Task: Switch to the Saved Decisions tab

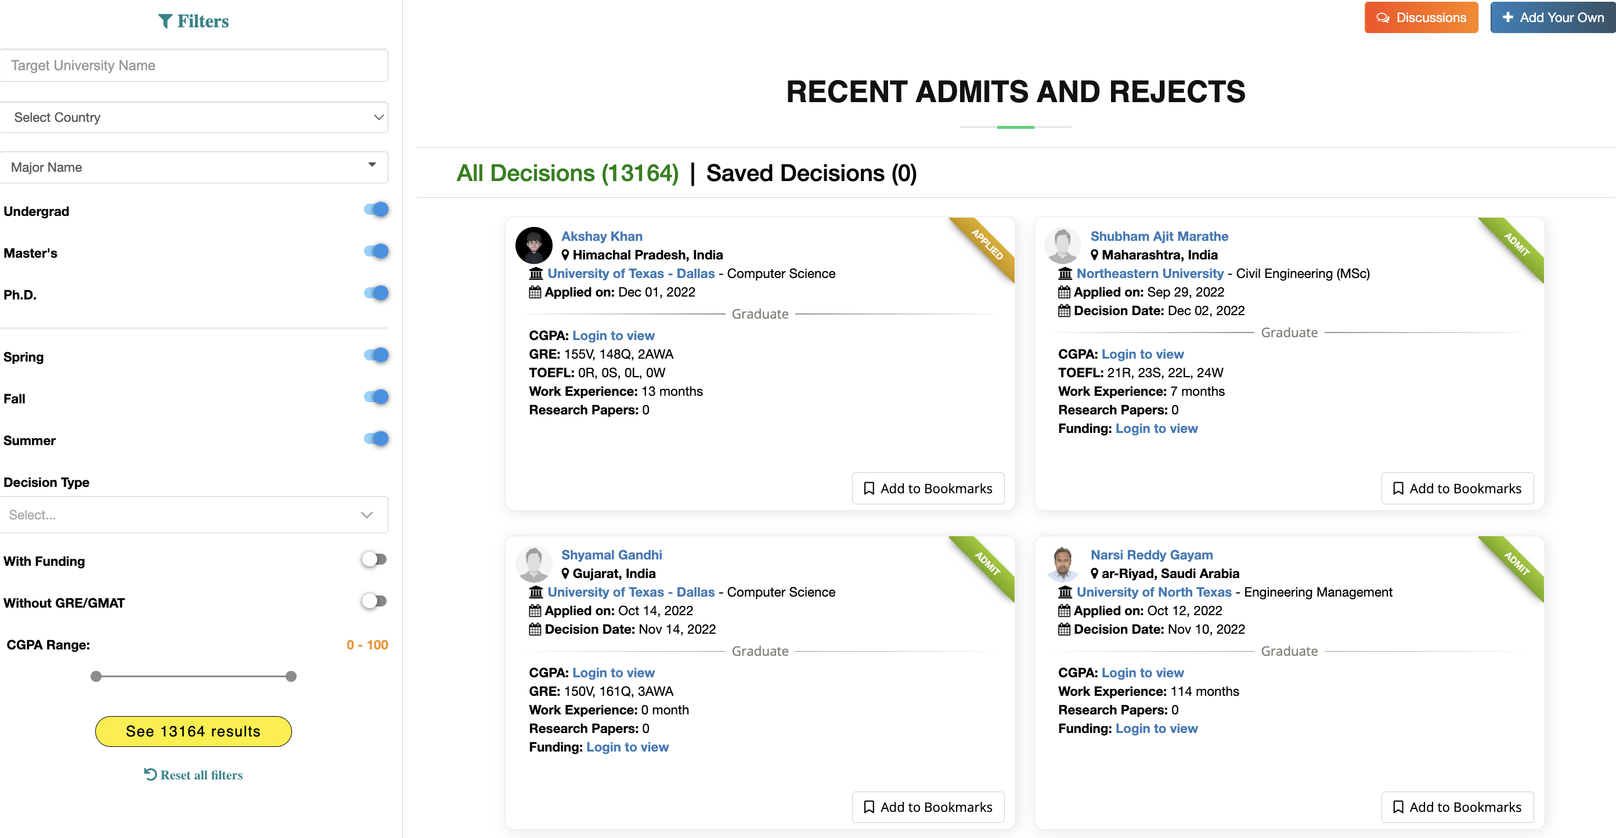Action: tap(810, 173)
